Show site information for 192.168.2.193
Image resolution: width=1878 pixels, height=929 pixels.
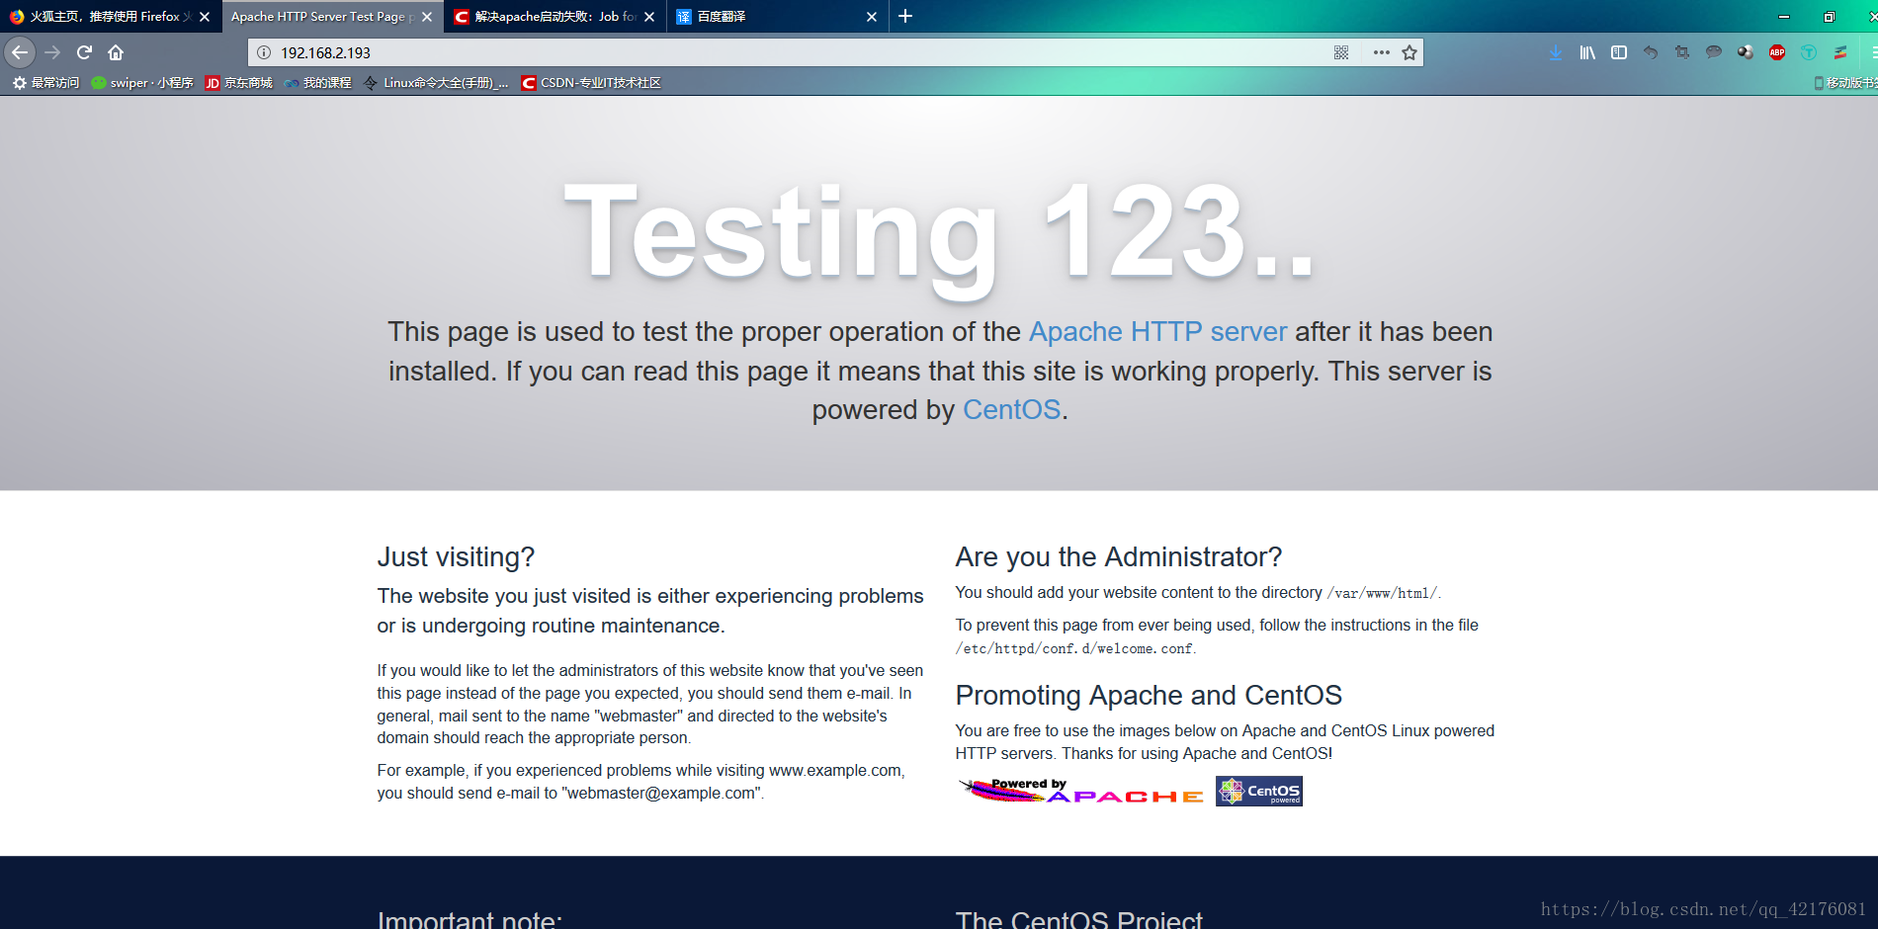click(264, 52)
